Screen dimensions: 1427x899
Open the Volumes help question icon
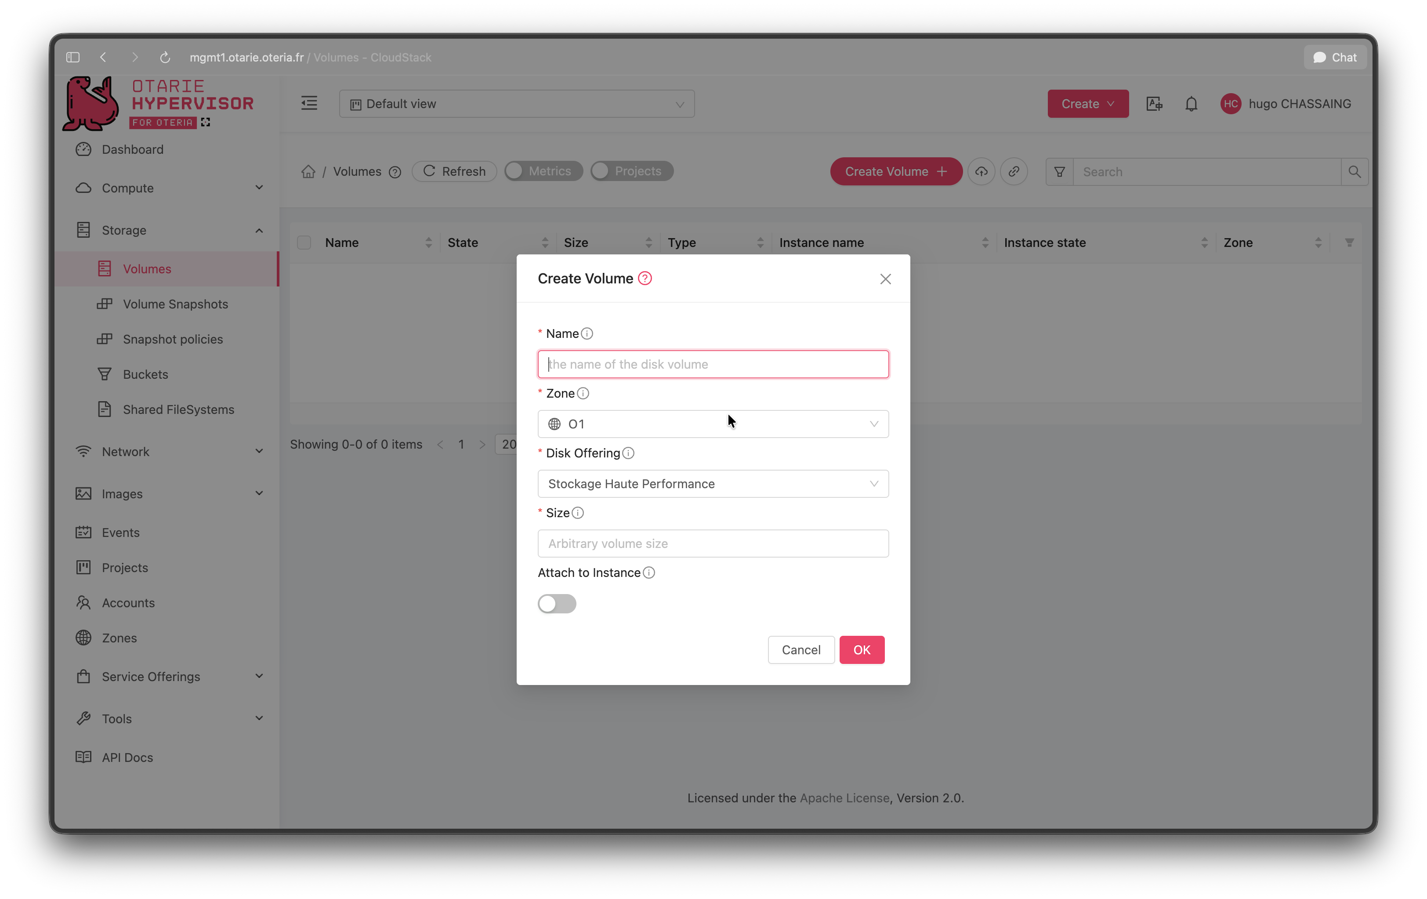coord(395,172)
